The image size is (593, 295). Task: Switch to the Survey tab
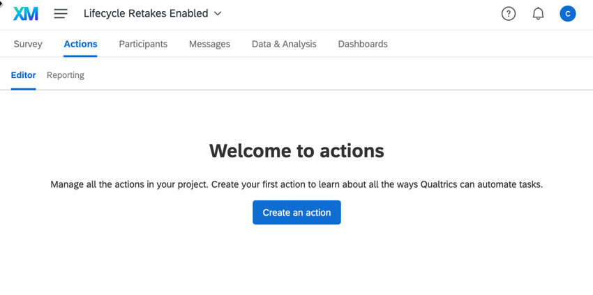click(28, 44)
